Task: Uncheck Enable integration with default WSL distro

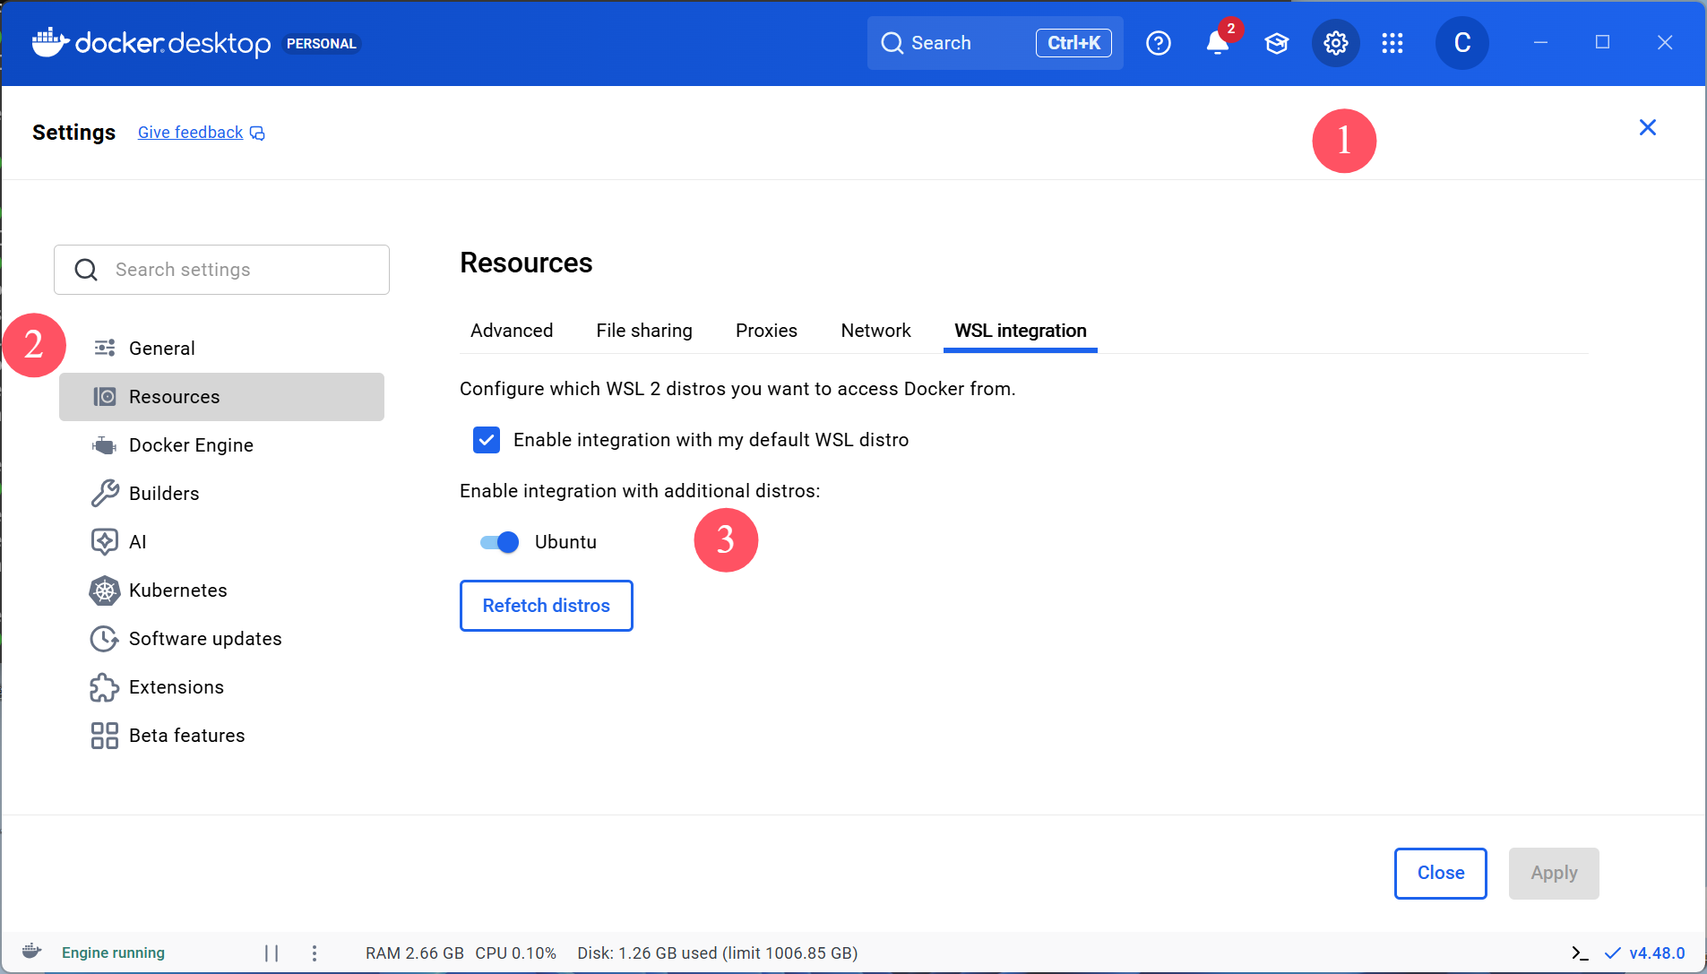Action: point(487,440)
